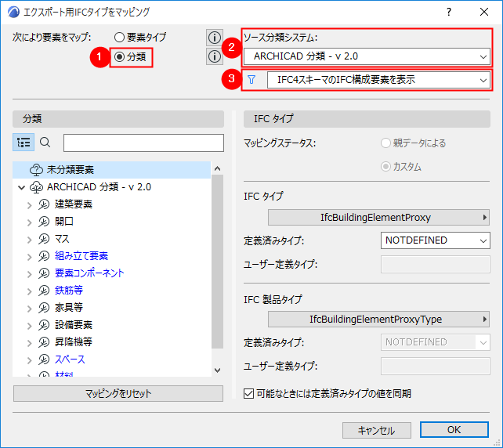Image resolution: width=503 pixels, height=448 pixels.
Task: Click ユーザー定義タイプ field under IFC タイプ
Action: [436, 264]
